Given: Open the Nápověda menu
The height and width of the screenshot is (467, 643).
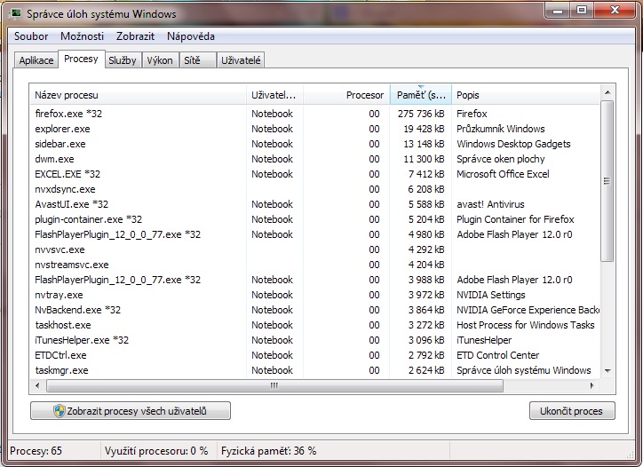Looking at the screenshot, I should (190, 36).
